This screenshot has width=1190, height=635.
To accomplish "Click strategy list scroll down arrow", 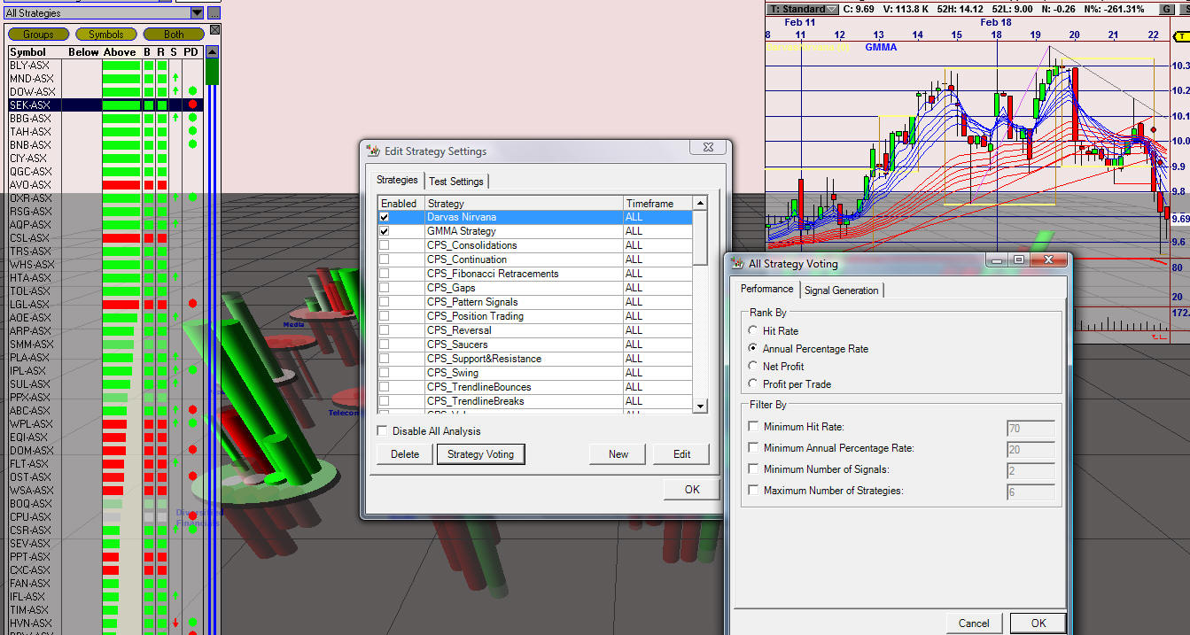I will point(700,406).
